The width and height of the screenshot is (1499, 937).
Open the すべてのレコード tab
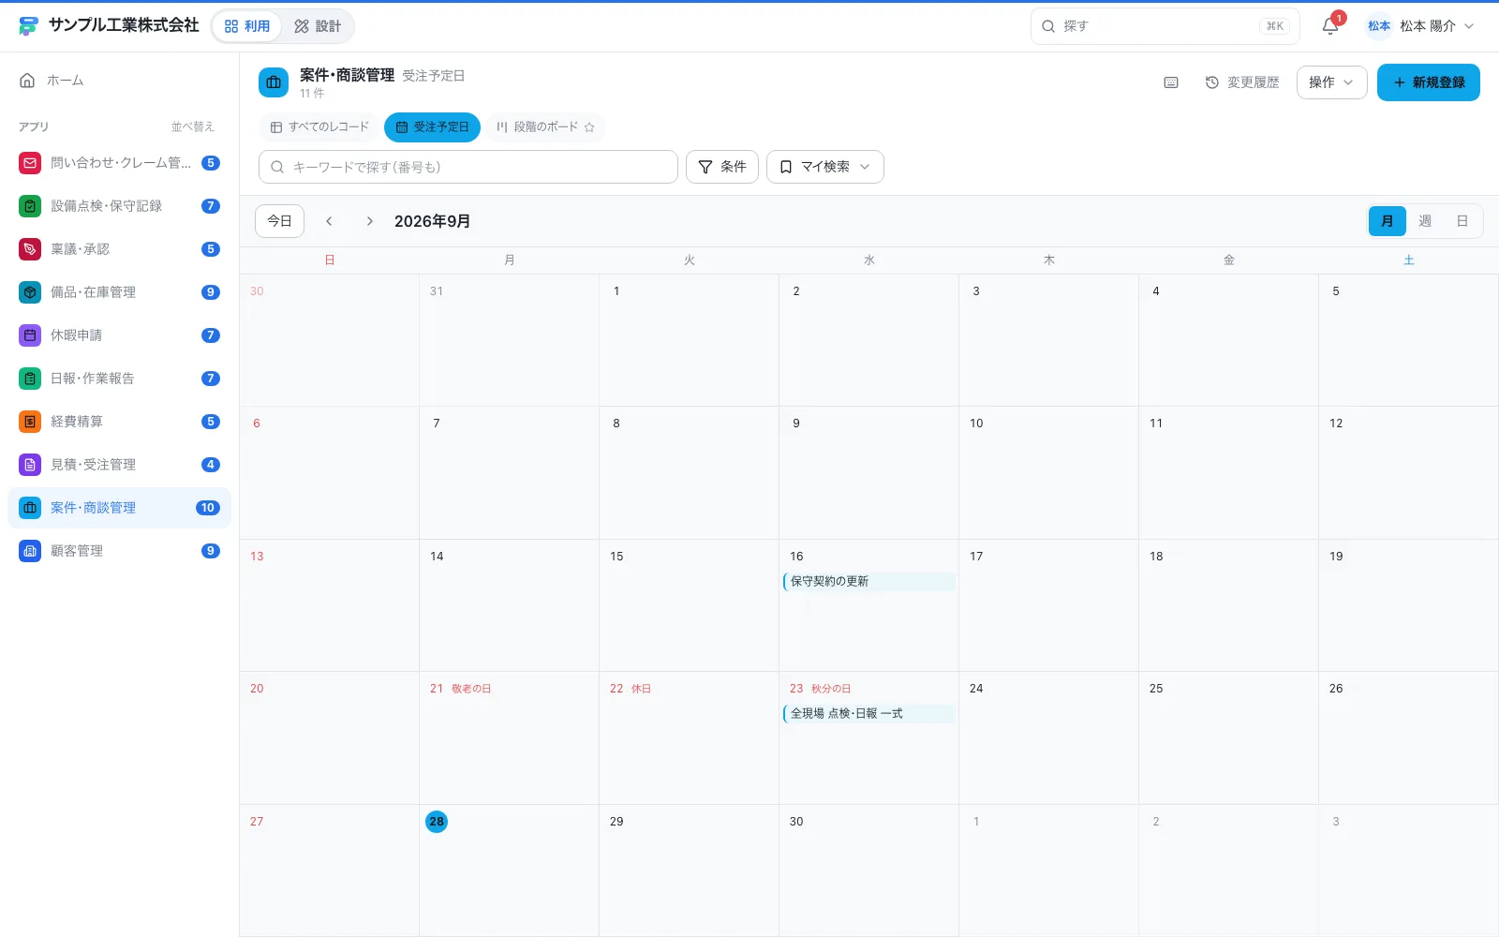(319, 127)
